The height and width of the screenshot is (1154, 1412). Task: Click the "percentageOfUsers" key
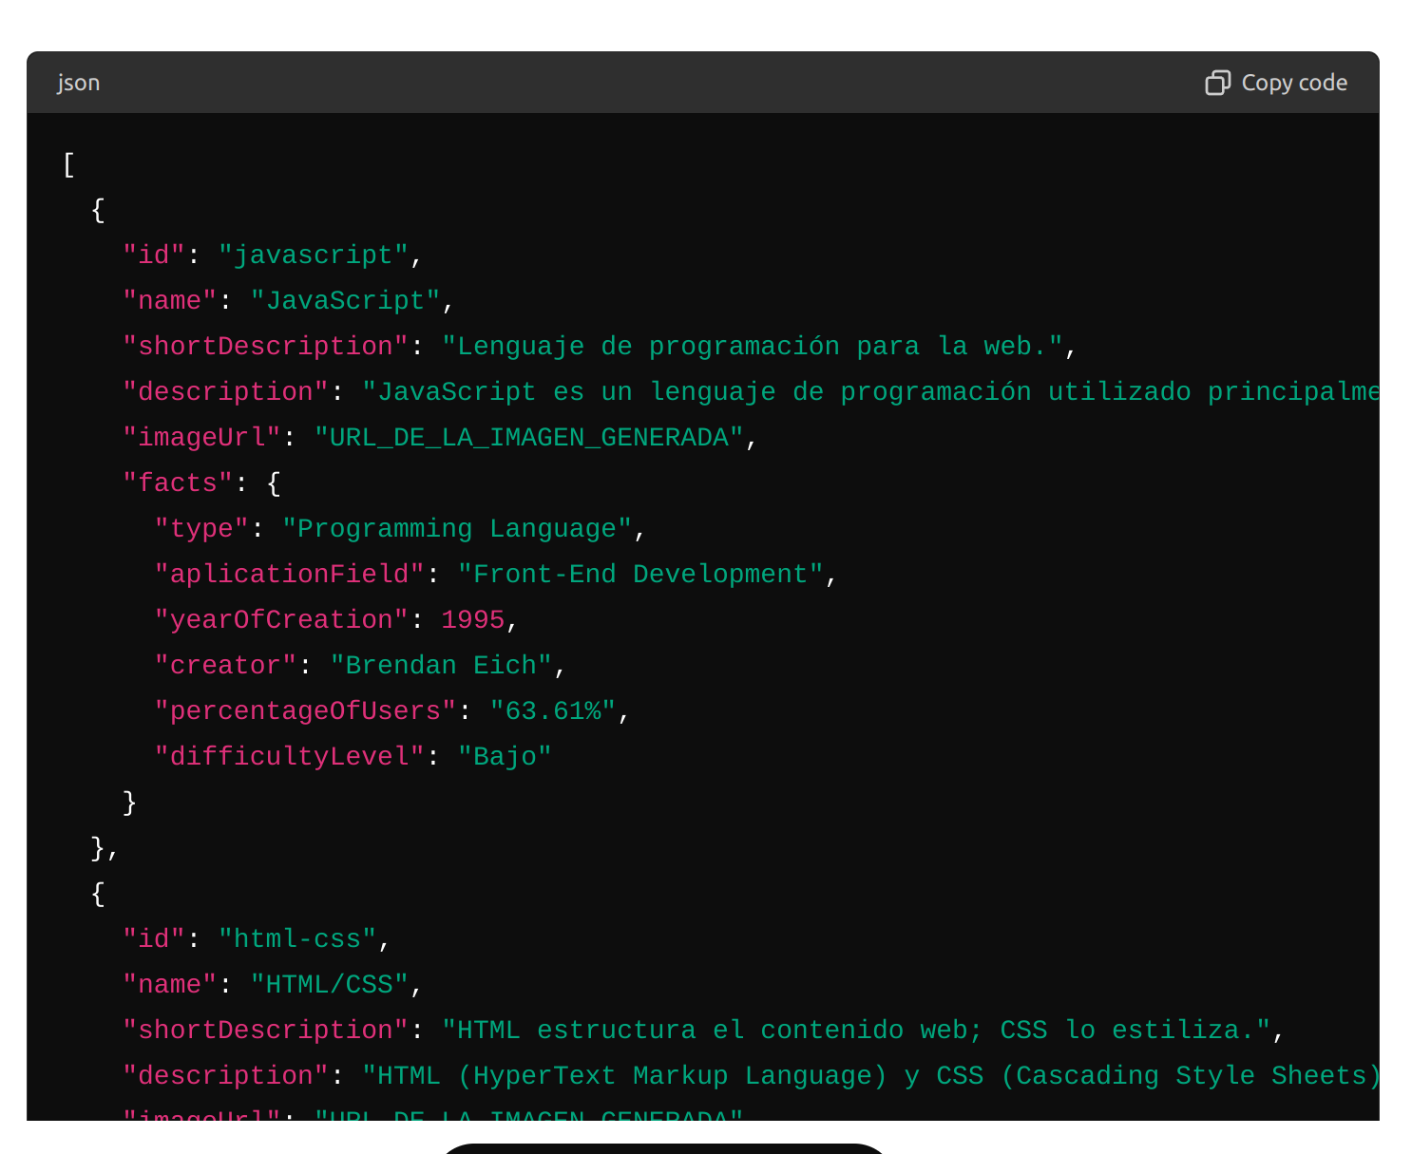pyautogui.click(x=305, y=711)
